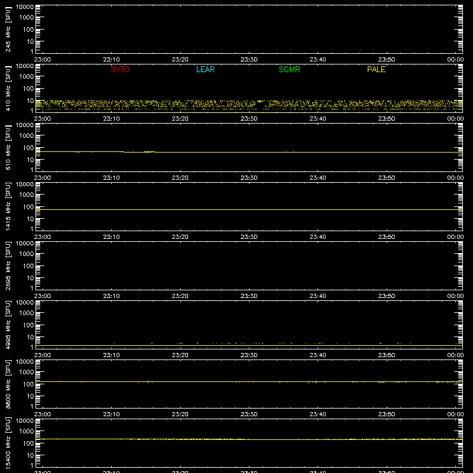This screenshot has width=473, height=473.
Task: Click the 00:00 time label of the 245 MHz plot
Action: tap(455, 60)
